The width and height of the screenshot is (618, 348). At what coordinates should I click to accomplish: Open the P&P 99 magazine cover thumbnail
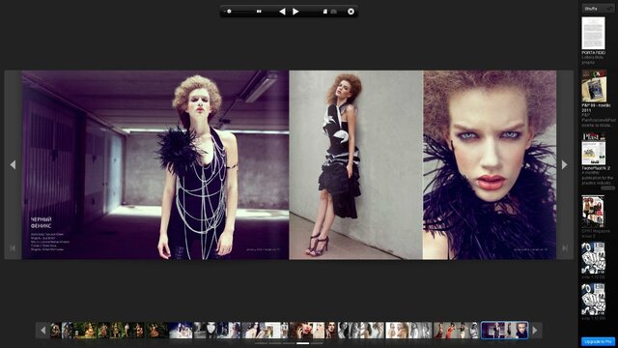594,86
